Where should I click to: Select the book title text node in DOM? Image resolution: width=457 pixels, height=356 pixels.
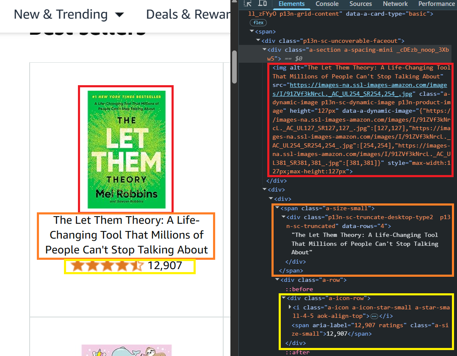(365, 243)
